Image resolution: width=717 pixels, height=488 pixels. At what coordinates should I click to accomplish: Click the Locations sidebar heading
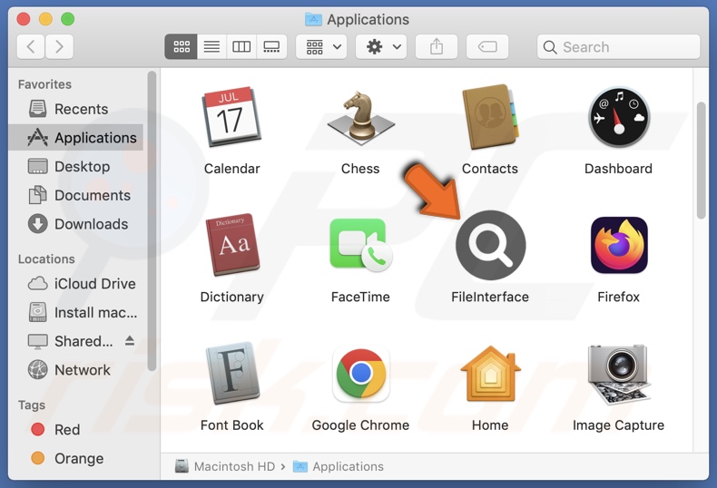tap(46, 259)
